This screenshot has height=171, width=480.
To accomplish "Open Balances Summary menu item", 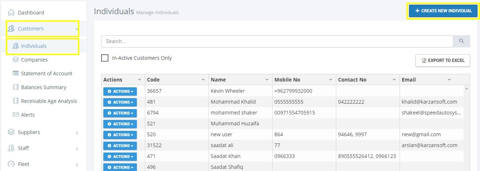I will pyautogui.click(x=43, y=87).
